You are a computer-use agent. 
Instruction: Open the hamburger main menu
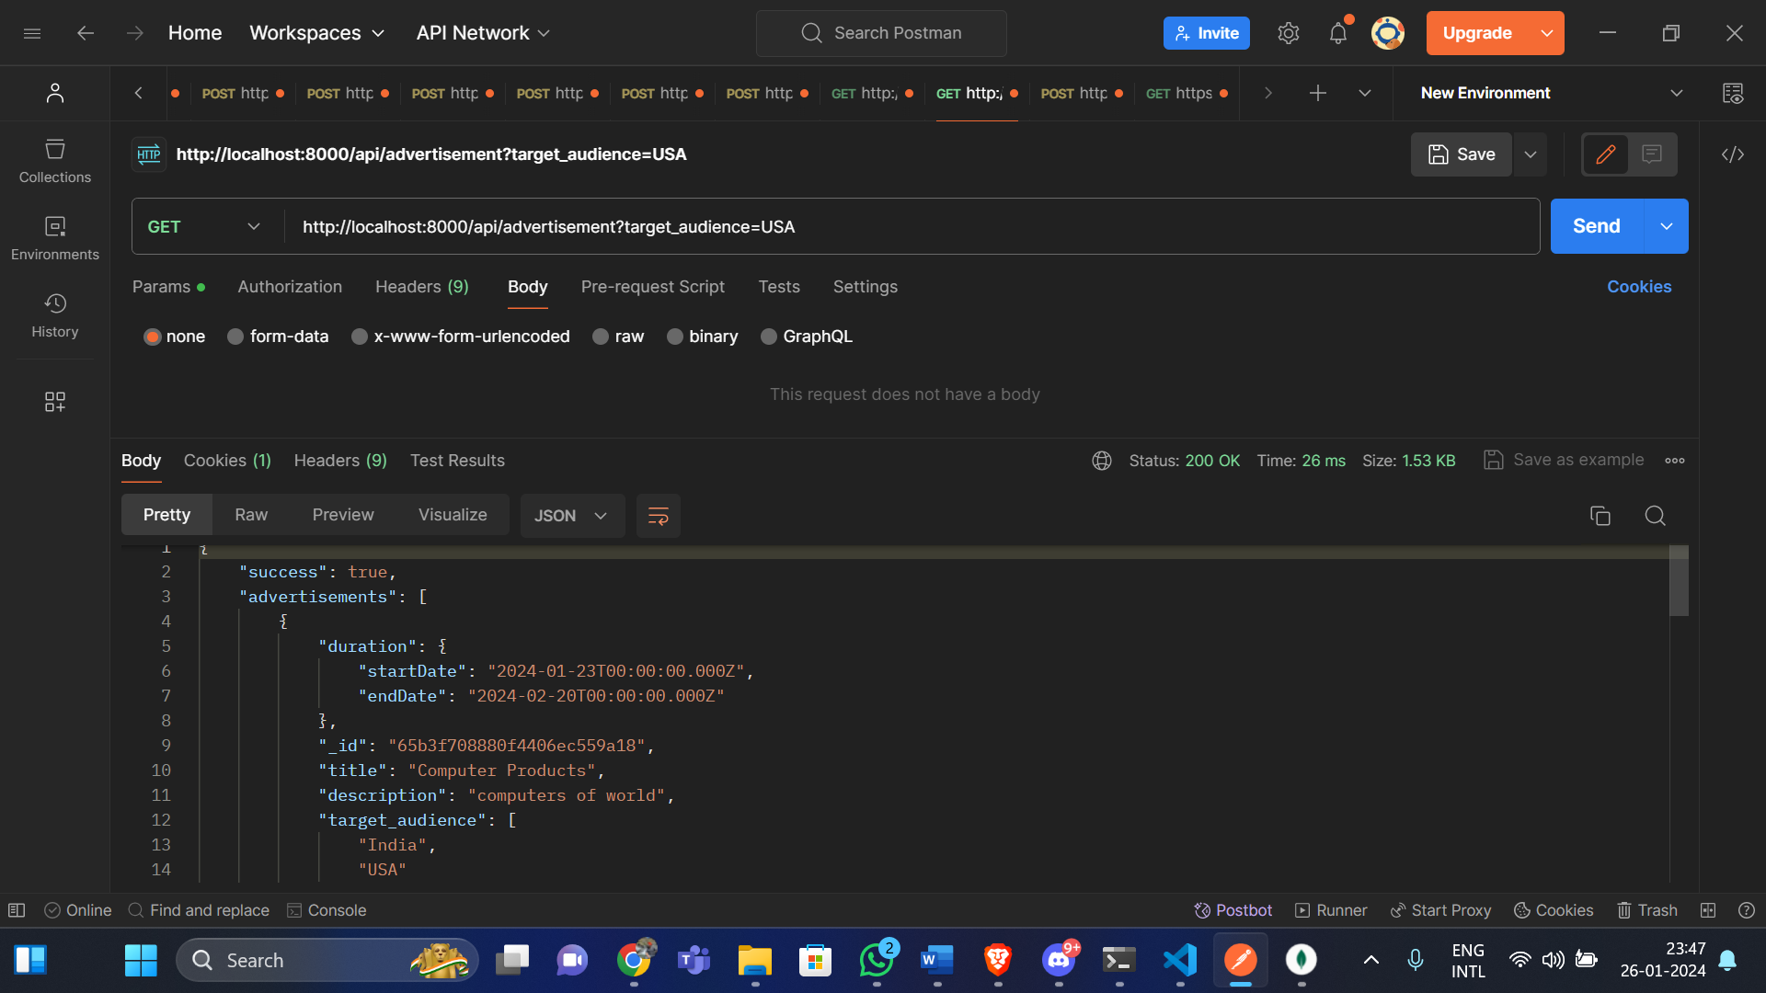pyautogui.click(x=32, y=33)
